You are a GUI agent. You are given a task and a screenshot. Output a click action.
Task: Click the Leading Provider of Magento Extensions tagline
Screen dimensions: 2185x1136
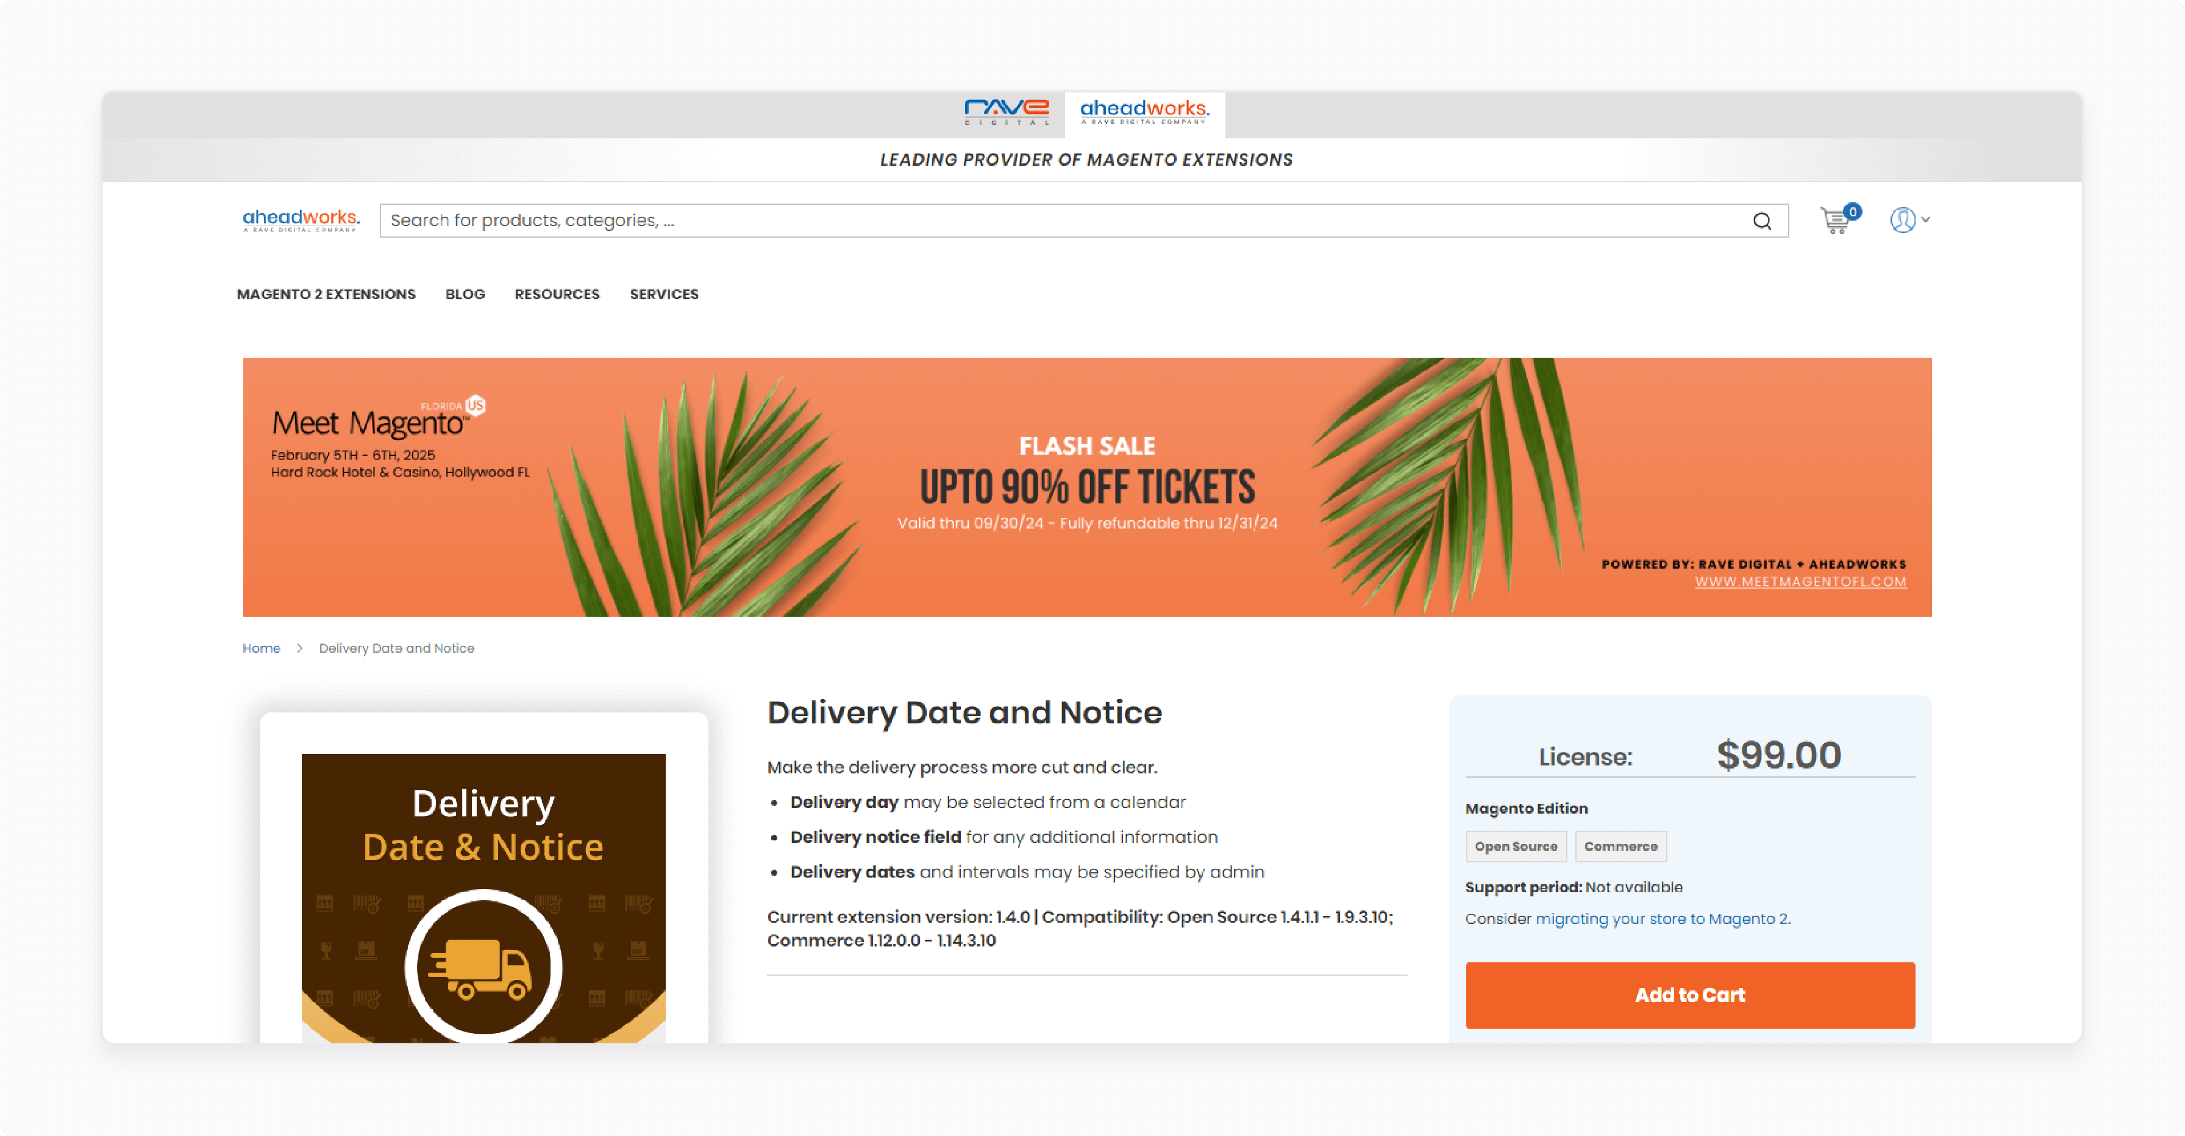tap(1086, 160)
